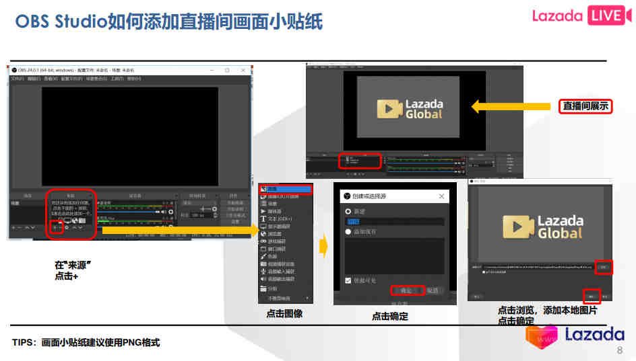This screenshot has height=361, width=636.
Task: Open transition properties gear in Scene Transitions panel
Action: point(214,209)
